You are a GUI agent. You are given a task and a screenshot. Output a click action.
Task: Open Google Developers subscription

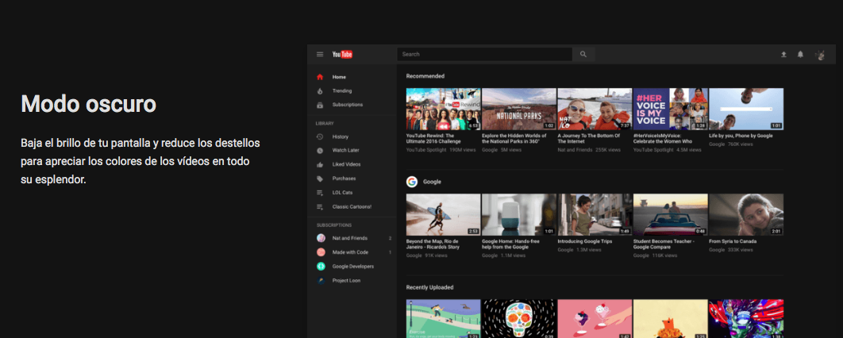pyautogui.click(x=352, y=266)
